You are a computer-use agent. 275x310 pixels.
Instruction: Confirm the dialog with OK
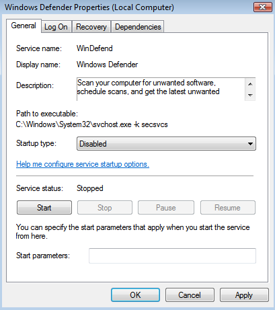(135, 295)
